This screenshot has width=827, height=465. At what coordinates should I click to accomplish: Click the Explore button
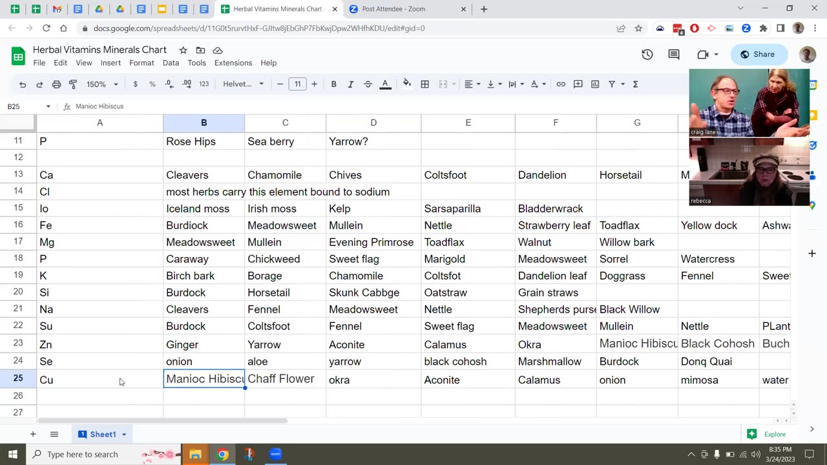coord(767,434)
